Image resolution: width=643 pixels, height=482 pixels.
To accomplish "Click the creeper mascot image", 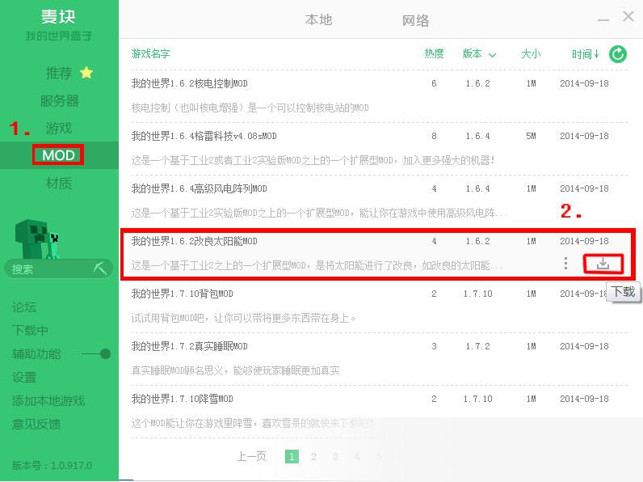I will click(38, 239).
